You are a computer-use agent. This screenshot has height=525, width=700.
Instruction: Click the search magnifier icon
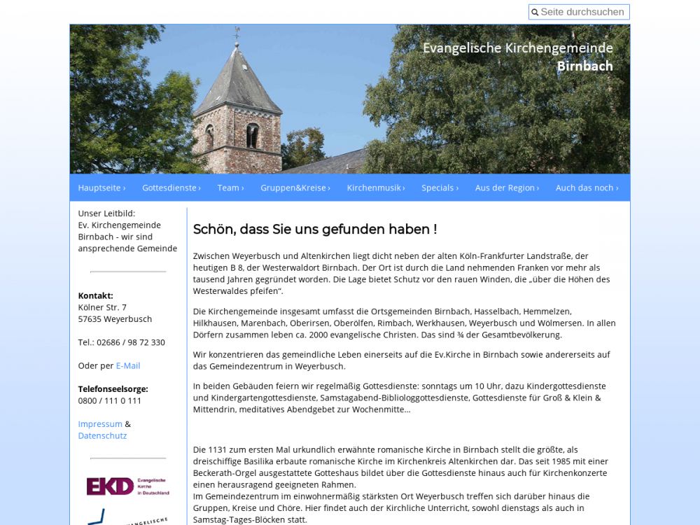click(535, 13)
